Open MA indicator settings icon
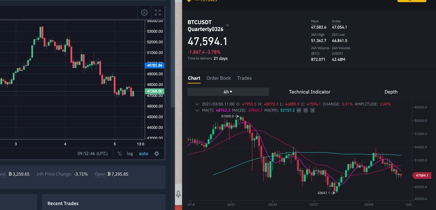Image resolution: width=436 pixels, height=210 pixels. (306, 110)
